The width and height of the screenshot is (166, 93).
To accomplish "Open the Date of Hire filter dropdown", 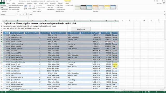I will click(x=100, y=33).
